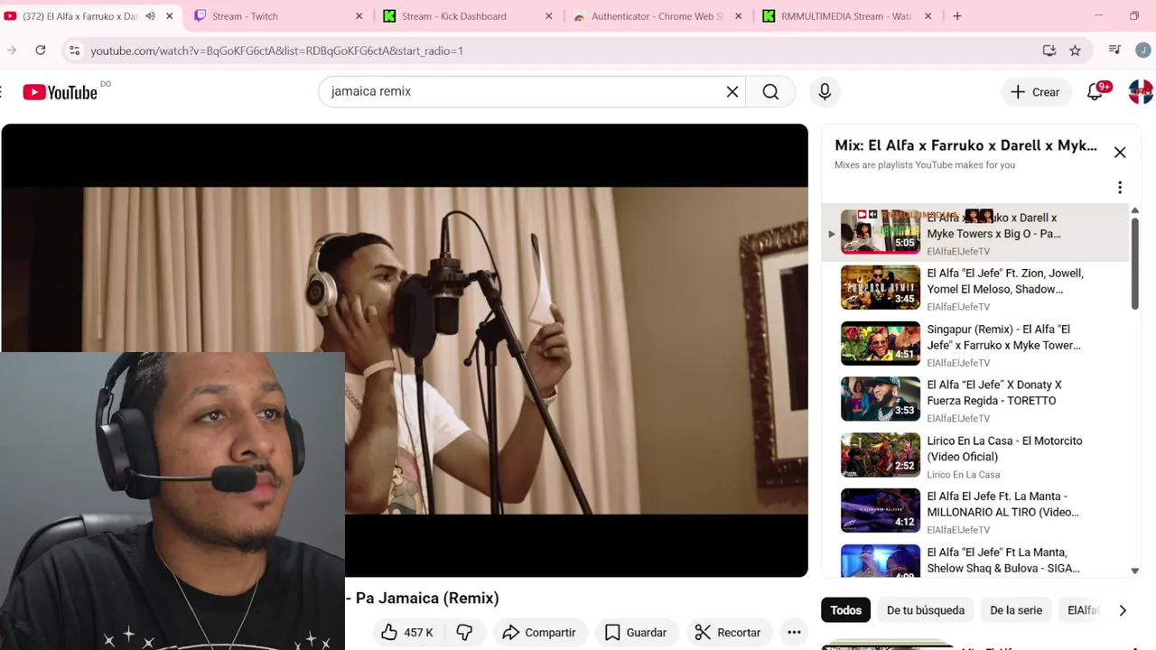Screen dimensions: 1156x650
Task: Play Lirico En La Casa El Motorcito
Action: click(x=975, y=455)
